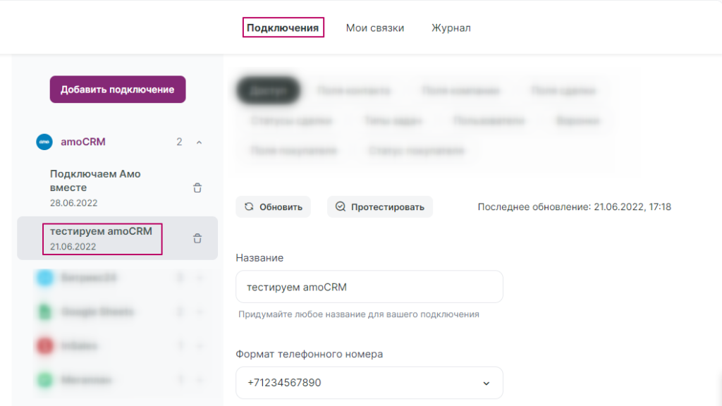Click the refresh icon on the Обновить button
This screenshot has height=406, width=722.
click(247, 207)
